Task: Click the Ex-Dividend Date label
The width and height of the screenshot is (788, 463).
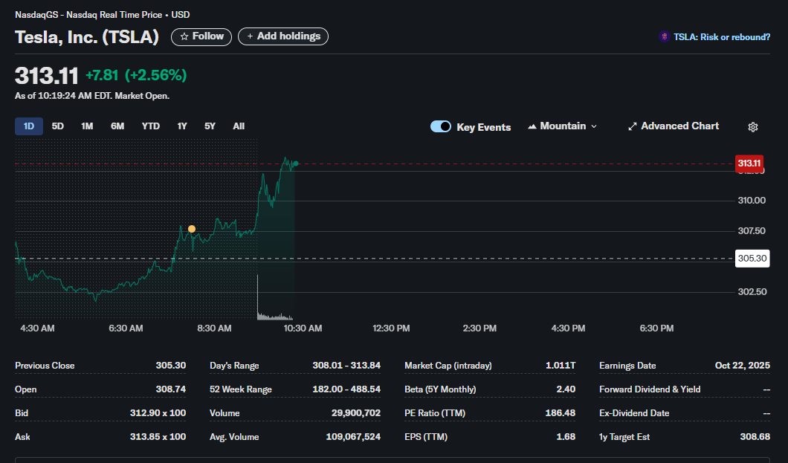Action: coord(634,412)
